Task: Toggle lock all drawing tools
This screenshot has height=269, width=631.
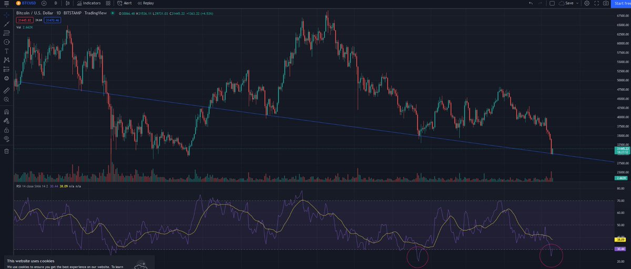Action: point(6,130)
